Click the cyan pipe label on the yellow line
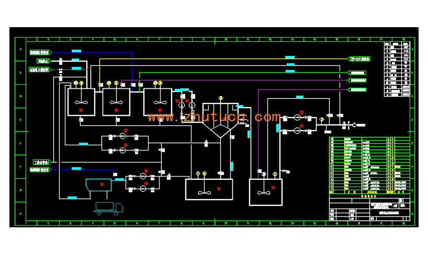 pos(290,57)
